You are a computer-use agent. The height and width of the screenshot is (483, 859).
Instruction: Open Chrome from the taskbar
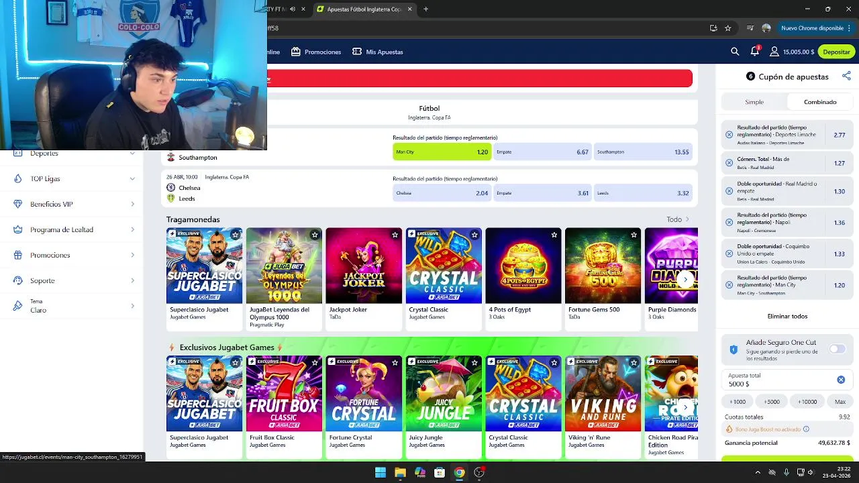pyautogui.click(x=459, y=472)
